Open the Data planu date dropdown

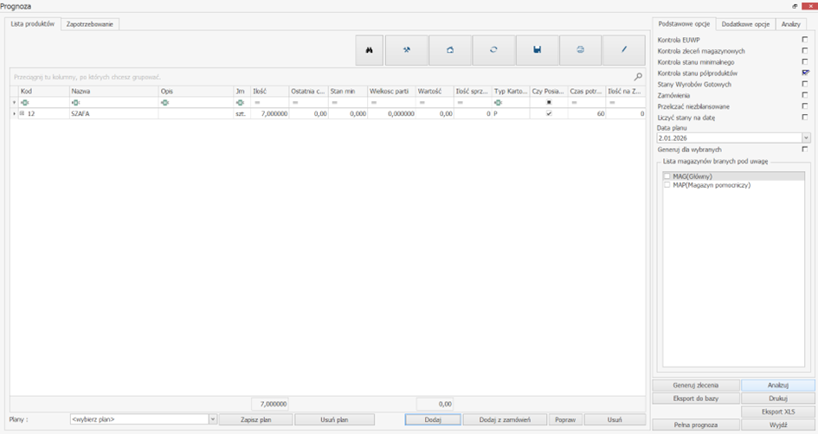pyautogui.click(x=806, y=137)
